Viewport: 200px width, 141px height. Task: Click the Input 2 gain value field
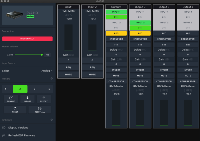[x=92, y=60]
